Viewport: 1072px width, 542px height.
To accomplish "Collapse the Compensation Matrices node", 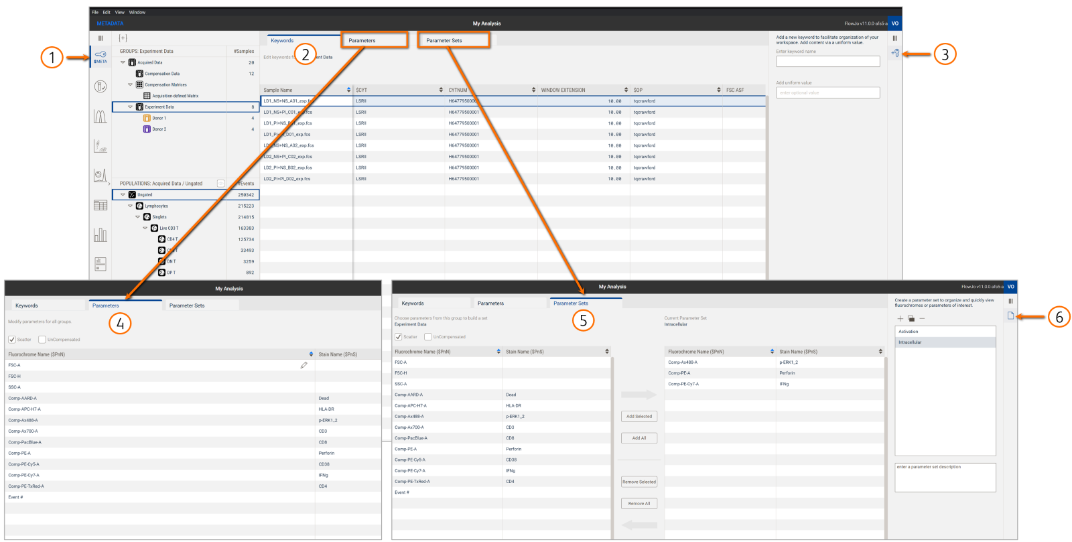I will (x=130, y=84).
